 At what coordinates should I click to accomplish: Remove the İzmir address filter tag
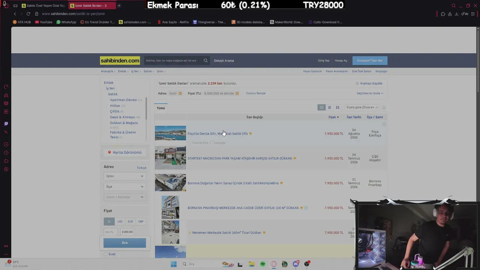[180, 93]
